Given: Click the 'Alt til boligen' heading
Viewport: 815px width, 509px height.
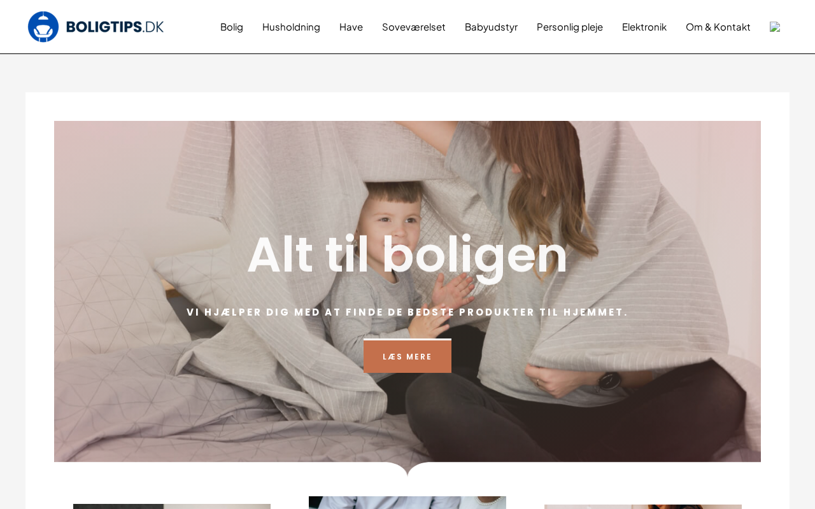Looking at the screenshot, I should (407, 255).
